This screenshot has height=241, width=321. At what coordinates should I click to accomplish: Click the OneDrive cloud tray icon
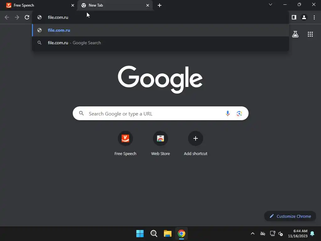point(263,233)
